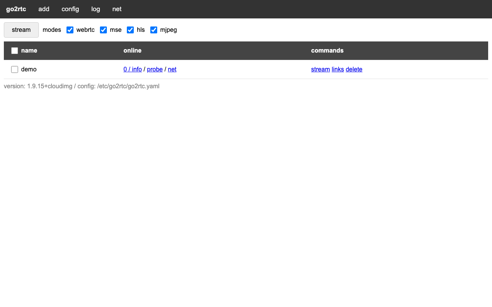Screen dimensions: 492x307
Task: Click the 'demo' stream name text
Action: 29,69
